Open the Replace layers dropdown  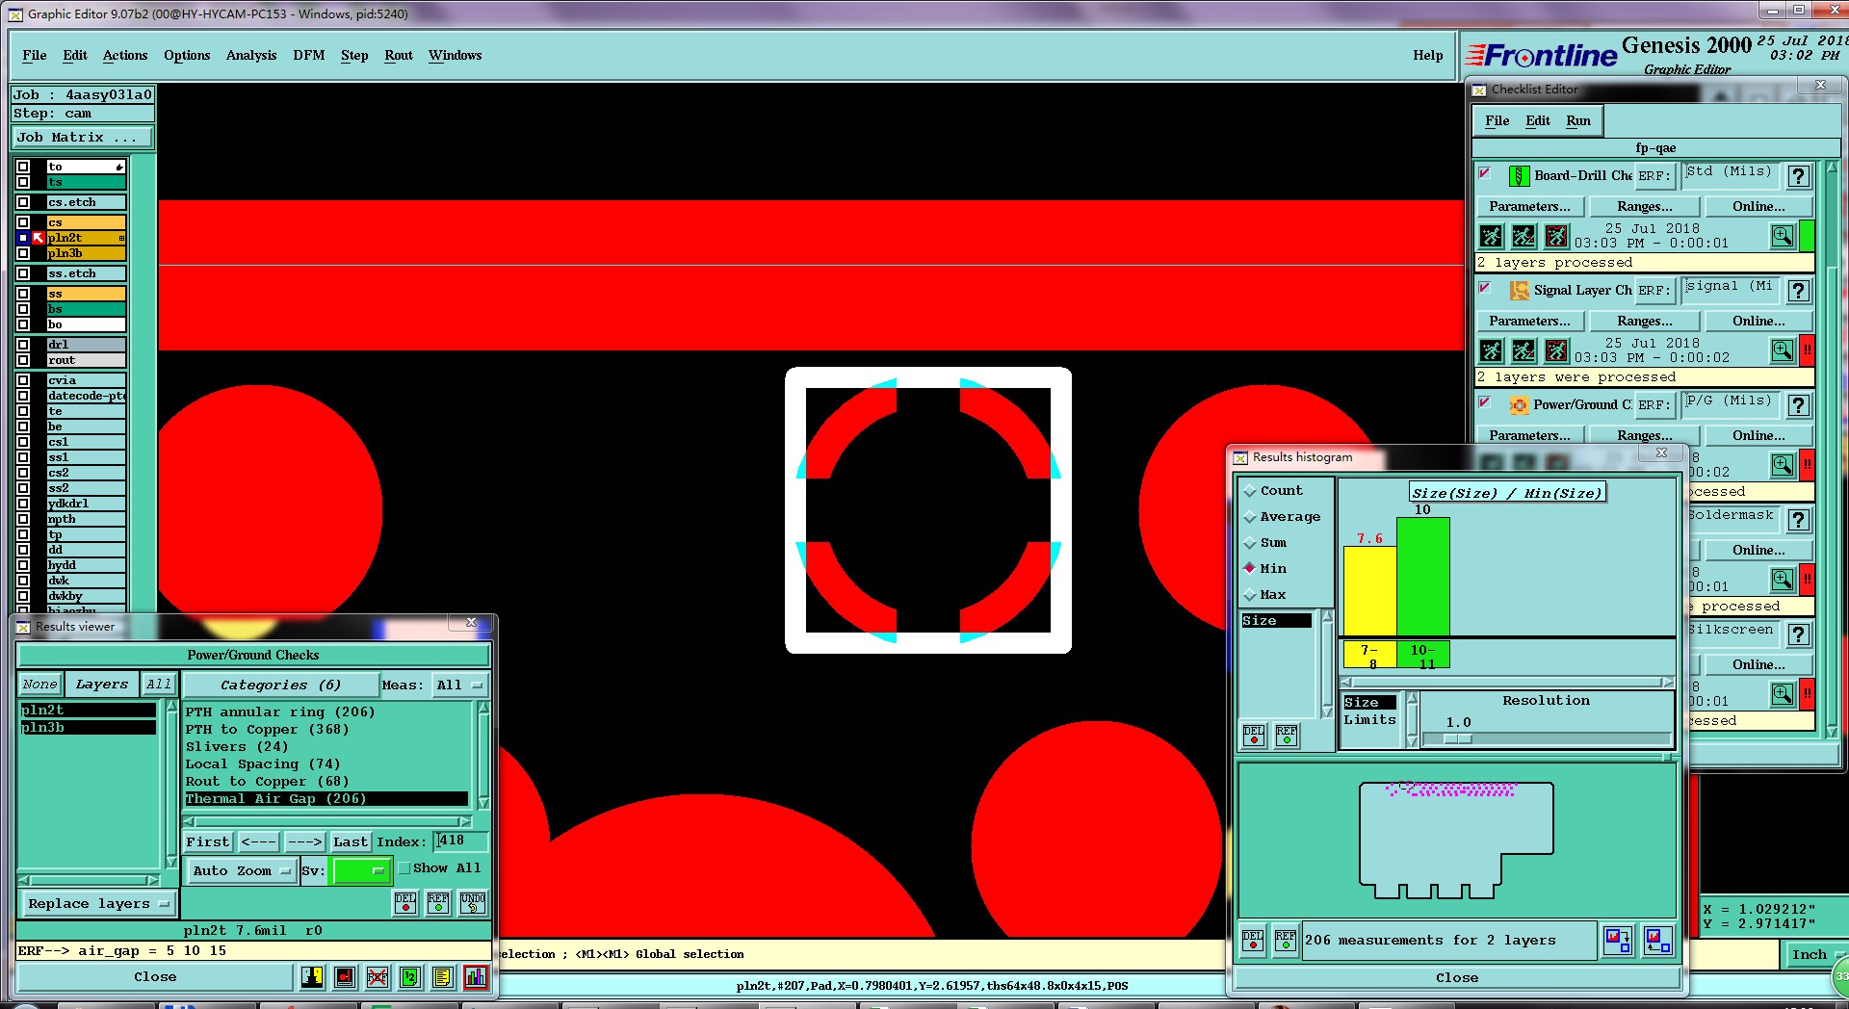(98, 904)
